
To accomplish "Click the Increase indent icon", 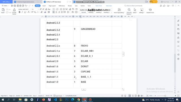I will point(64,9).
